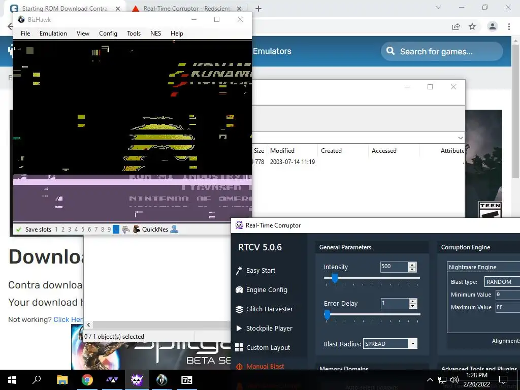Open File Explorer from taskbar
520x390 pixels.
click(62, 380)
